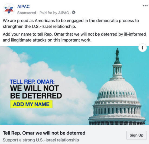Open the Paid for by AIPAC disclosure

pos(54,13)
